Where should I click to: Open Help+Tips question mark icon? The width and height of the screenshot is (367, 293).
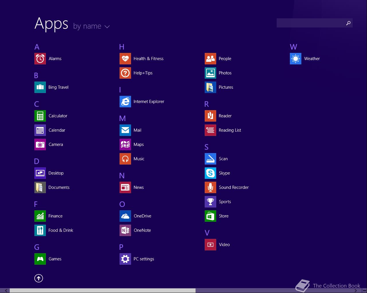click(x=125, y=73)
